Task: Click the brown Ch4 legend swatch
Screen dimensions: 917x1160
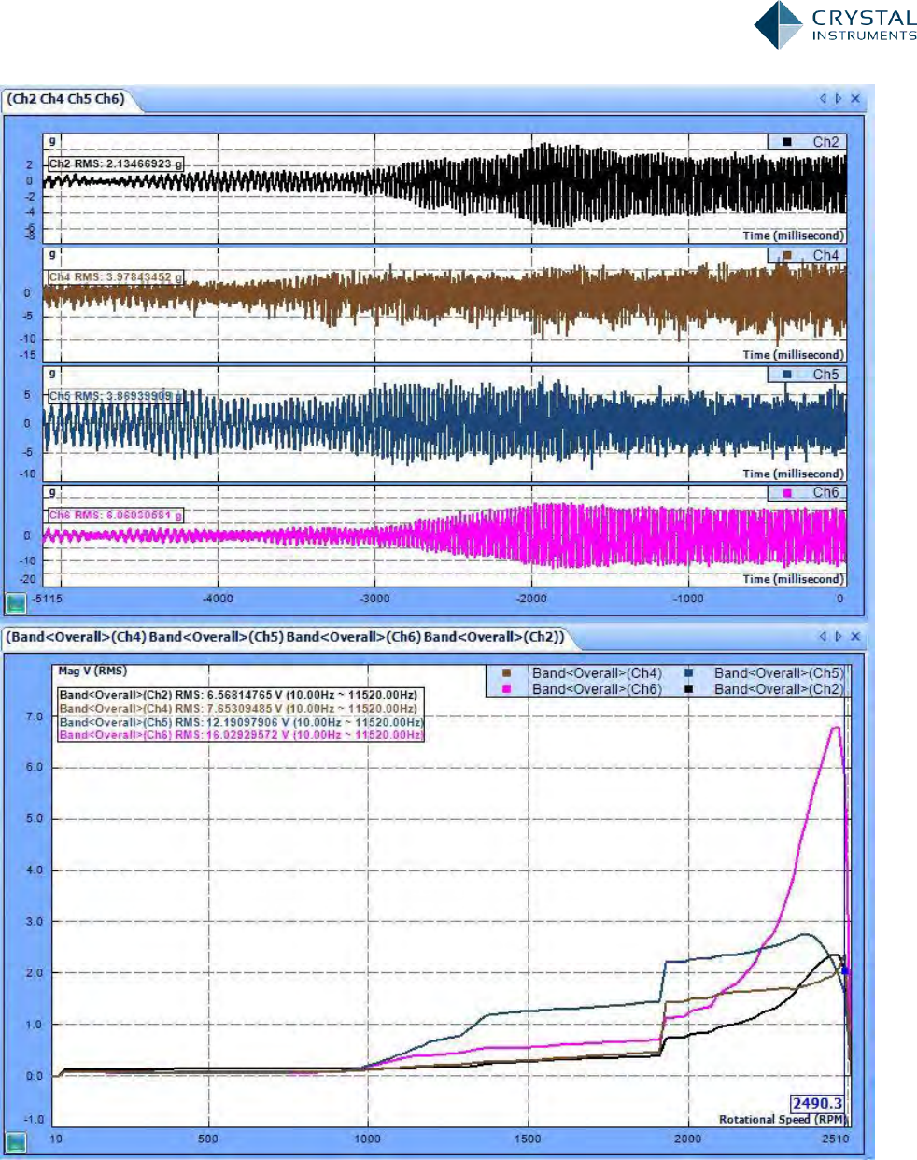Action: pyautogui.click(x=787, y=255)
